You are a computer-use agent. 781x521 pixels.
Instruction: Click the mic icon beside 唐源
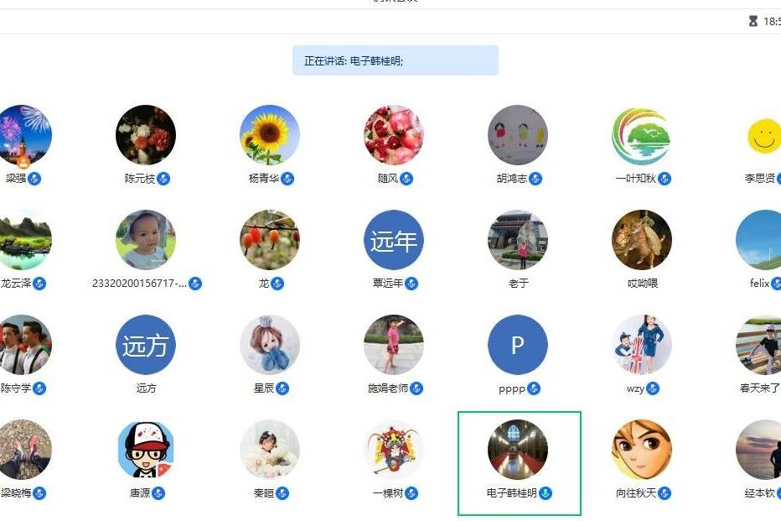158,493
